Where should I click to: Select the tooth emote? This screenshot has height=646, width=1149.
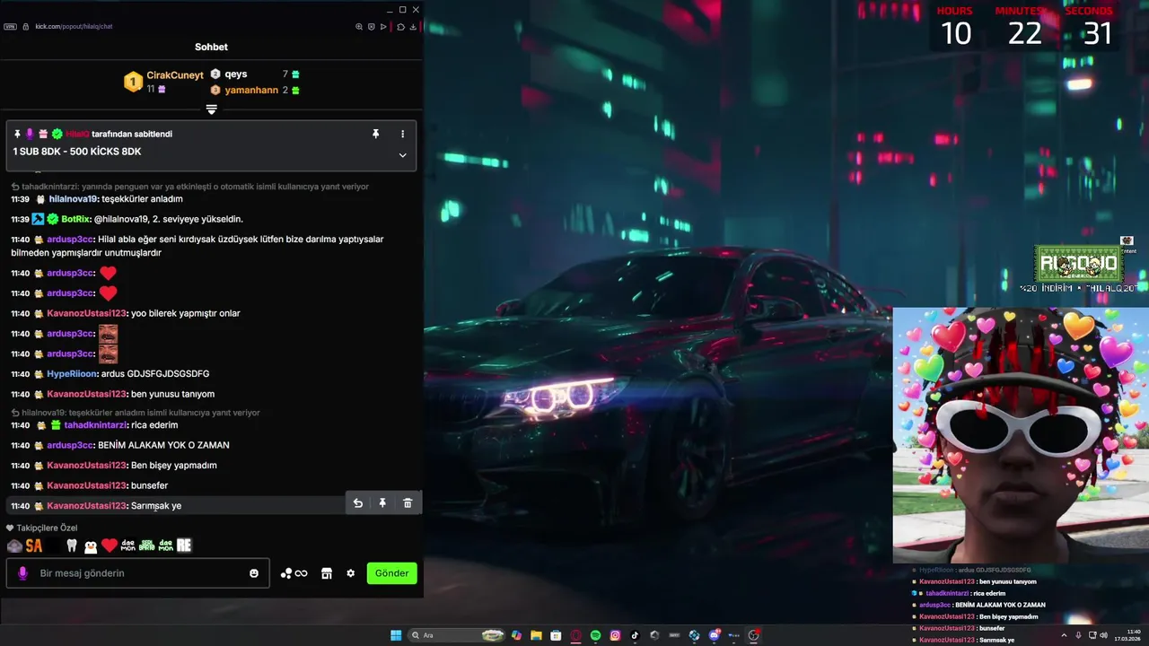[x=72, y=546]
